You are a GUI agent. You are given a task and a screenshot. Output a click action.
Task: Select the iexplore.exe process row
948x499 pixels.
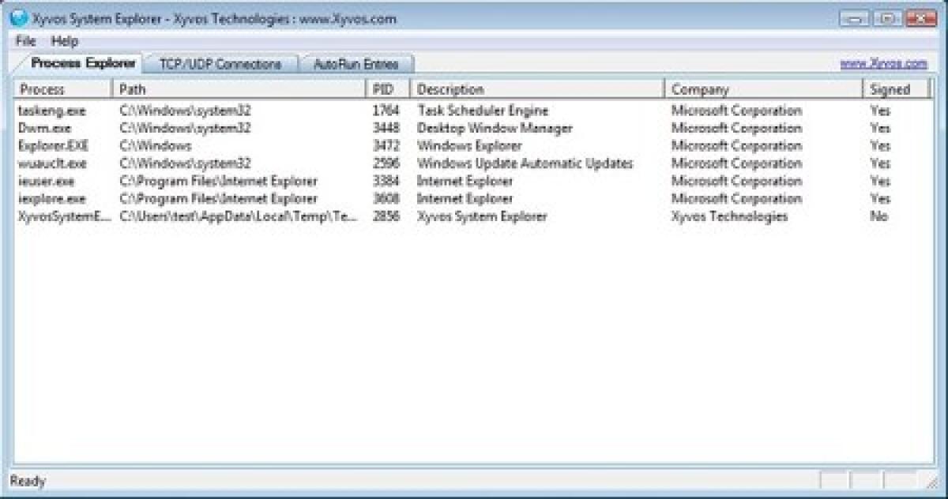coord(473,199)
